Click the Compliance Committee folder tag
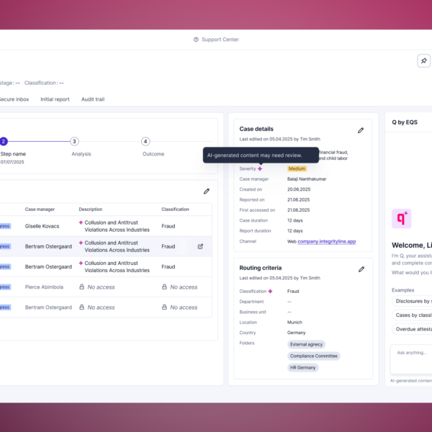Image resolution: width=432 pixels, height=432 pixels. [313, 356]
